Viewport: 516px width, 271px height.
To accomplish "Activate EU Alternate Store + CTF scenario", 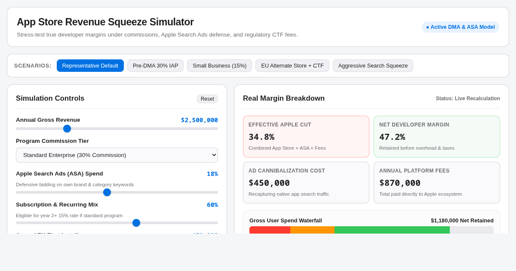I will pyautogui.click(x=292, y=65).
